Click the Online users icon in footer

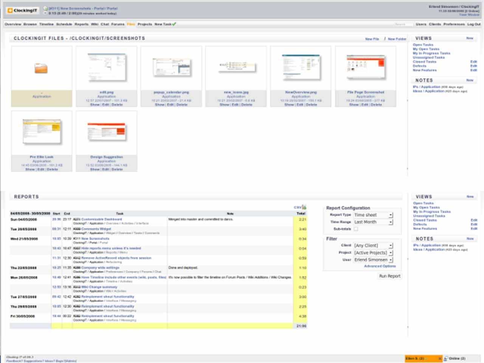(x=446, y=358)
